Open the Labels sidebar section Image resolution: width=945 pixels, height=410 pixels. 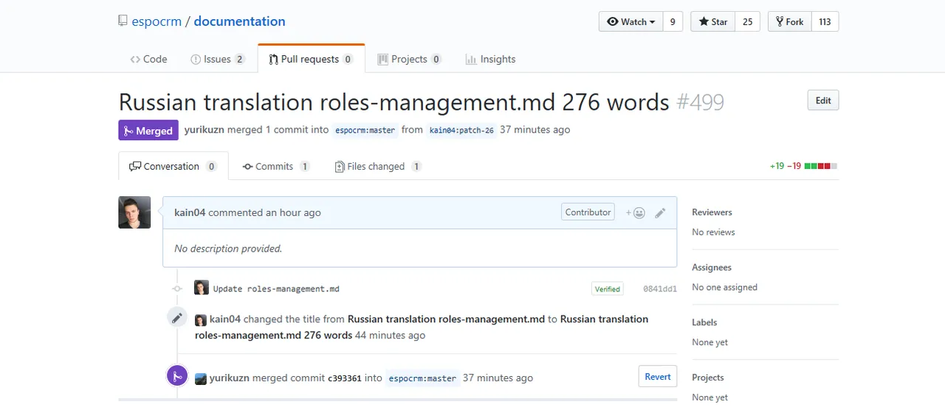[x=704, y=322]
